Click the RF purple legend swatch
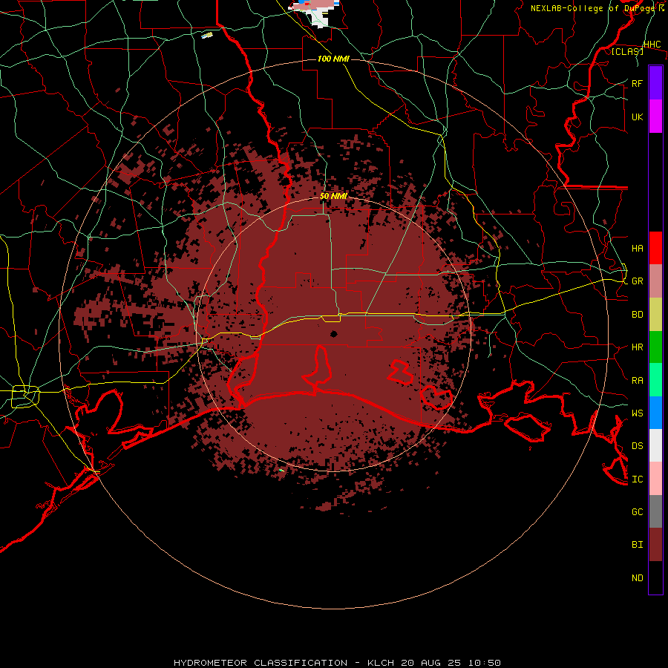The width and height of the screenshot is (668, 668). (655, 83)
